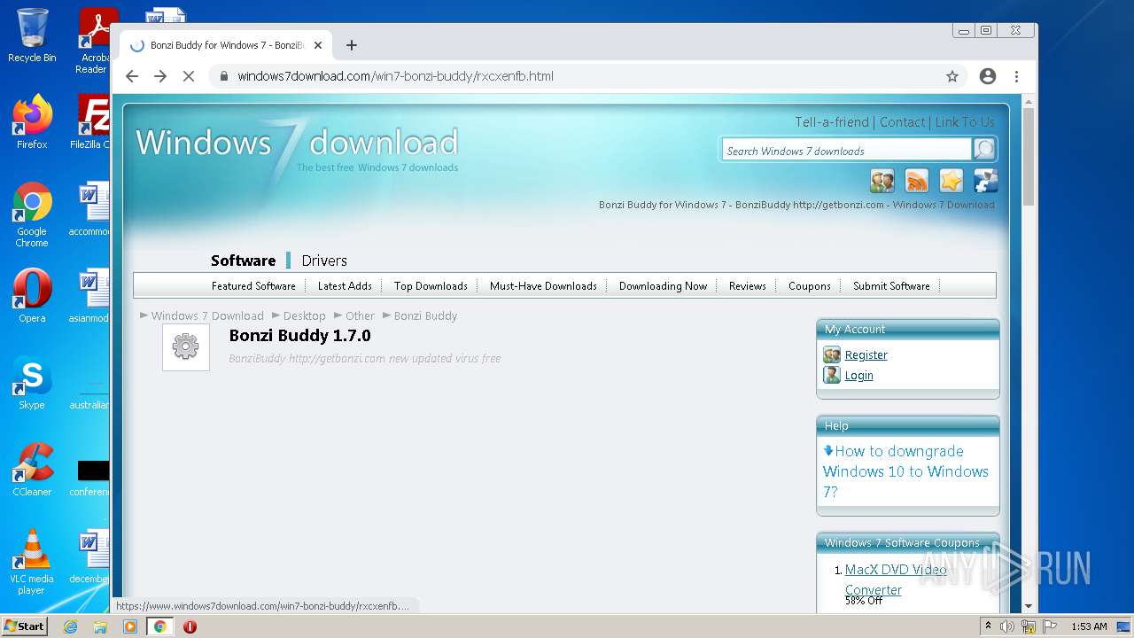Image resolution: width=1134 pixels, height=638 pixels.
Task: Click the yellow star favorites icon
Action: (951, 181)
